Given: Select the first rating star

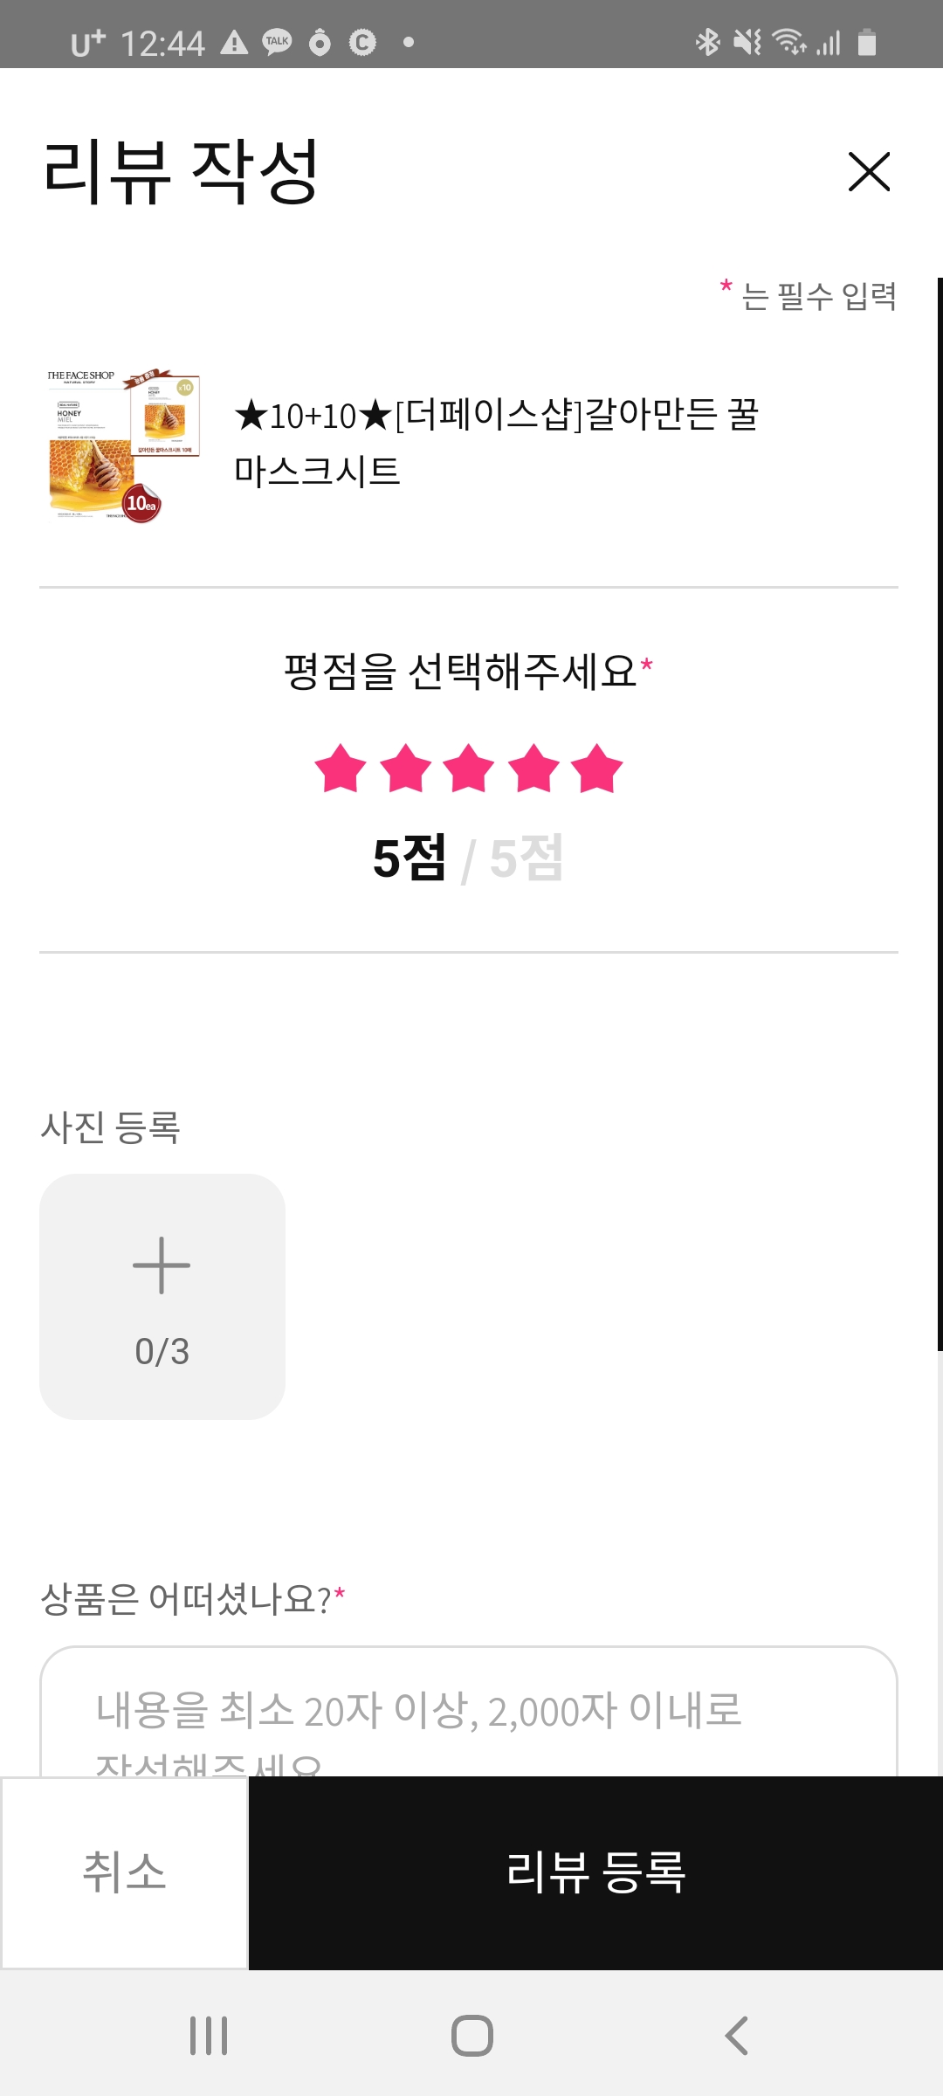Looking at the screenshot, I should [341, 769].
